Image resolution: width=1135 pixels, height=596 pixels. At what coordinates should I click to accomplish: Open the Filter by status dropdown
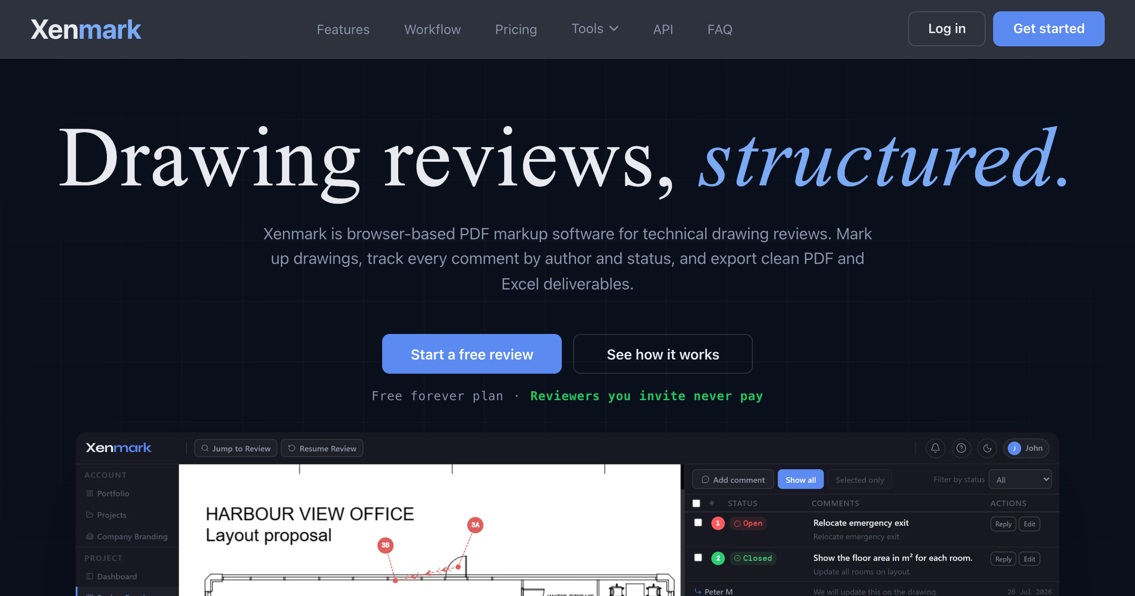(1021, 479)
